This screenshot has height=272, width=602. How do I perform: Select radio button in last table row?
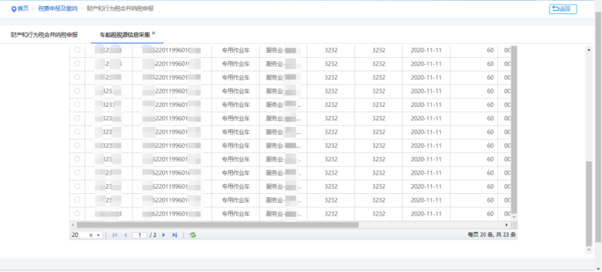pyautogui.click(x=77, y=213)
